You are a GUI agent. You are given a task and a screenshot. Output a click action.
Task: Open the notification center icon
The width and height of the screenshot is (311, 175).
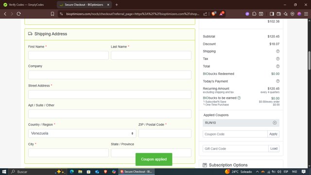(304, 172)
